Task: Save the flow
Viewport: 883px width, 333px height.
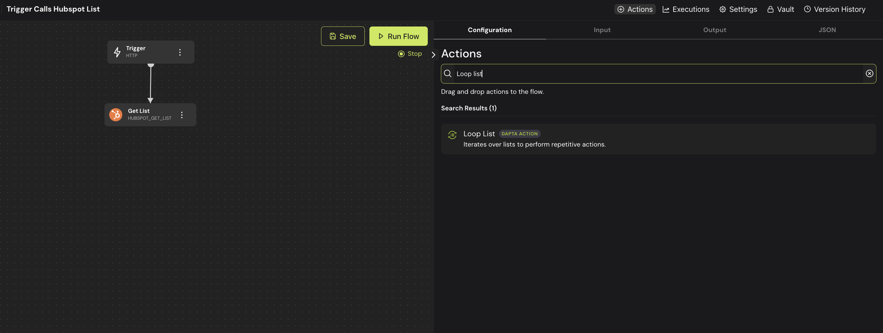Action: 343,36
